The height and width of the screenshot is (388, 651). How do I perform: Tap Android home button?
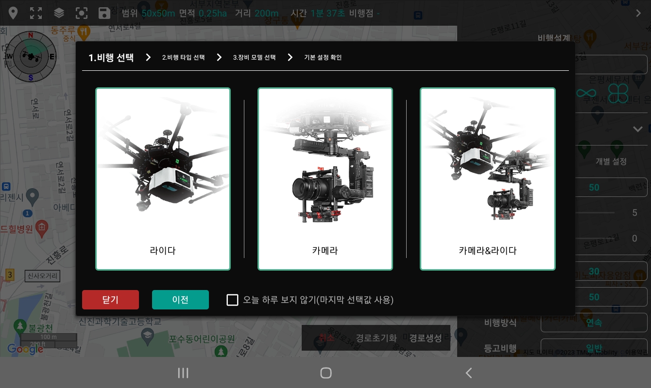pyautogui.click(x=325, y=372)
